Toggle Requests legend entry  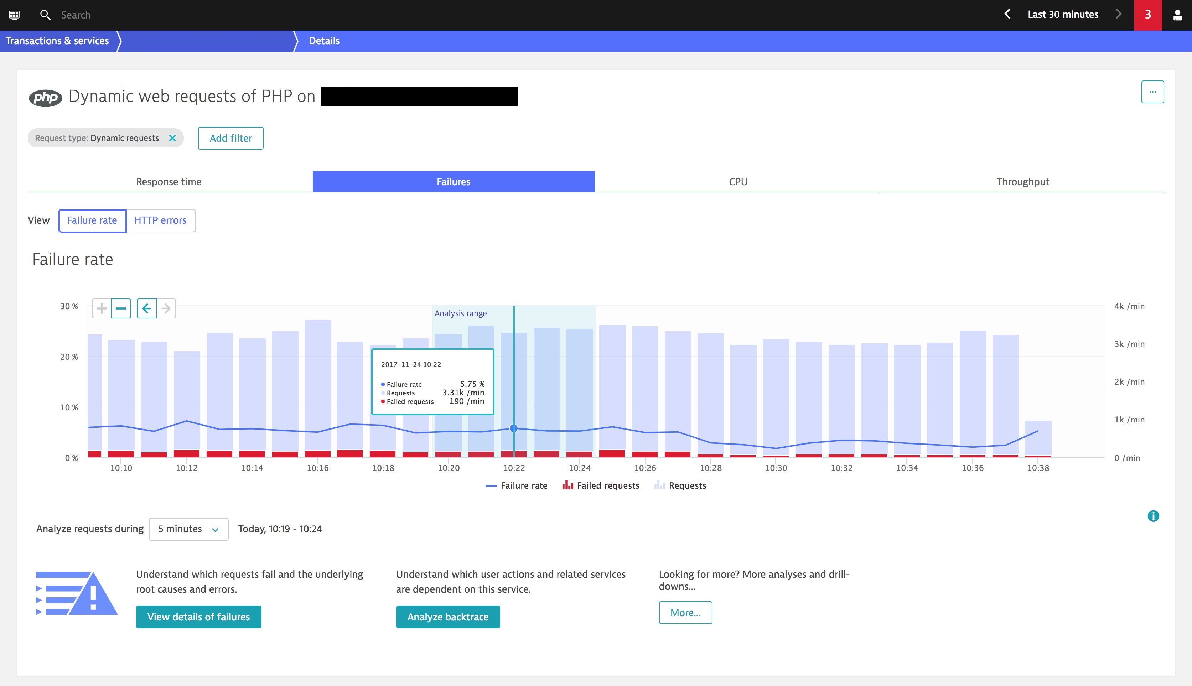pos(680,486)
